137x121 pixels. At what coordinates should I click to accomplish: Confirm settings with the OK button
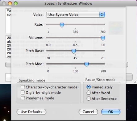click(x=111, y=112)
